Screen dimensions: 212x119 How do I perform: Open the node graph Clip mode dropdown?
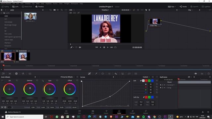point(190,10)
